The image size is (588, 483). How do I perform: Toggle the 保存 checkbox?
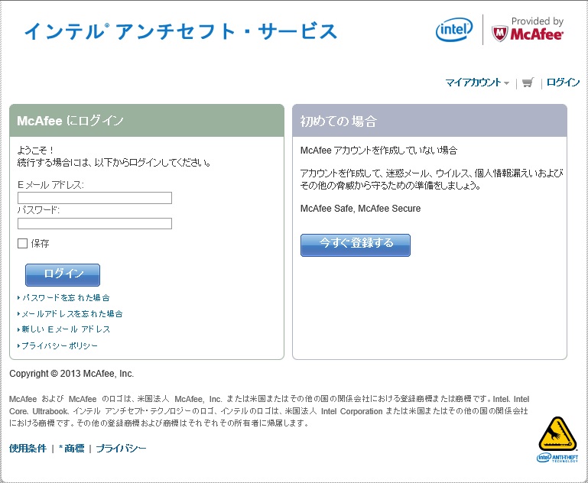22,244
